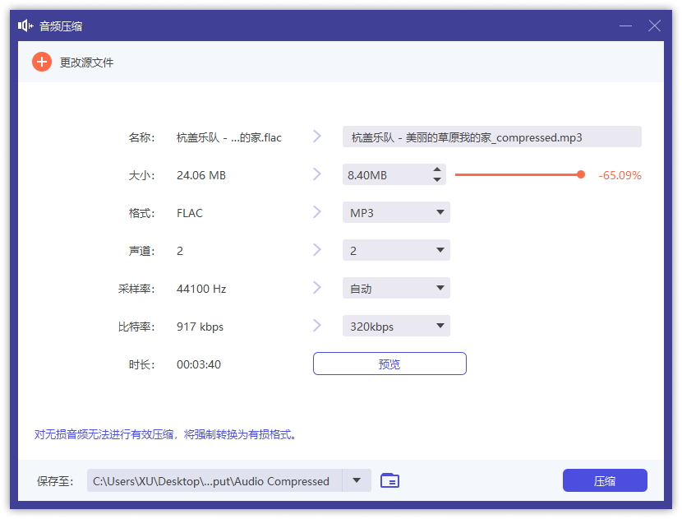Click the output filename field ending in _compressed.mp3
682x519 pixels.
(x=491, y=137)
